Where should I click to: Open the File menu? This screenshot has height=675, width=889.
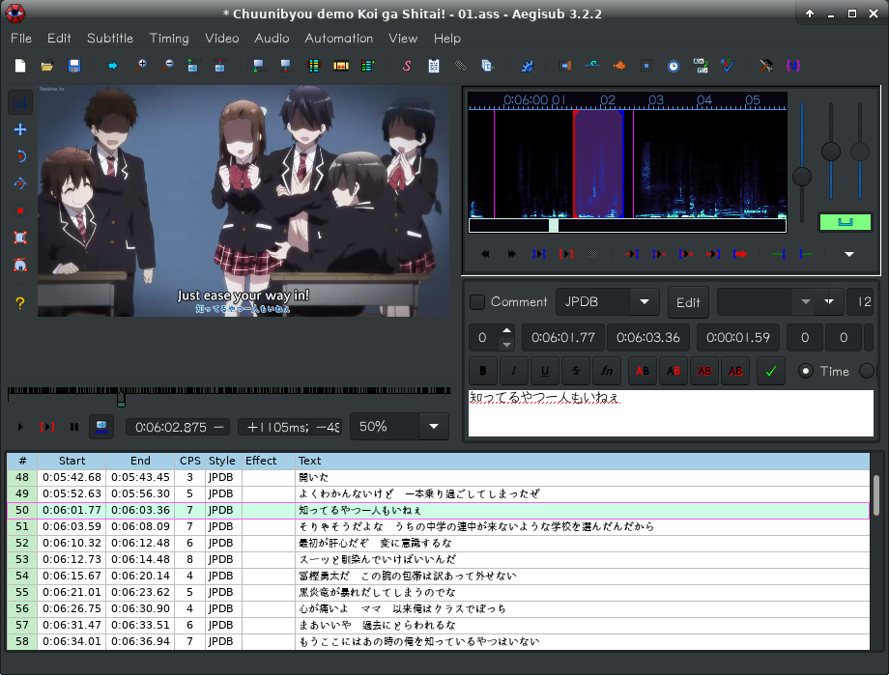click(21, 39)
